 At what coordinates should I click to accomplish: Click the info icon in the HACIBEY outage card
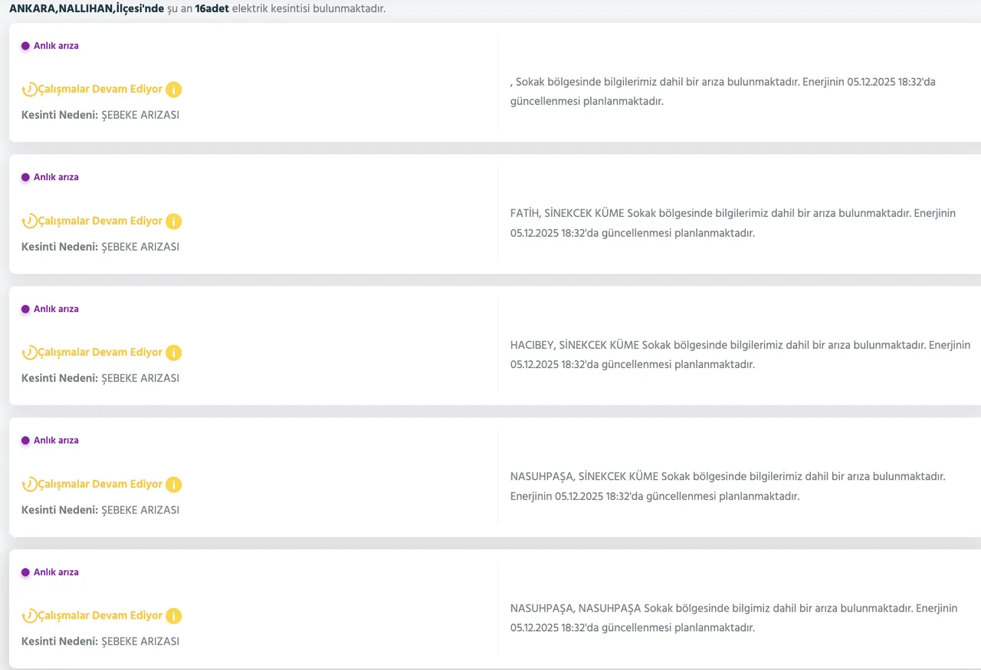coord(174,353)
